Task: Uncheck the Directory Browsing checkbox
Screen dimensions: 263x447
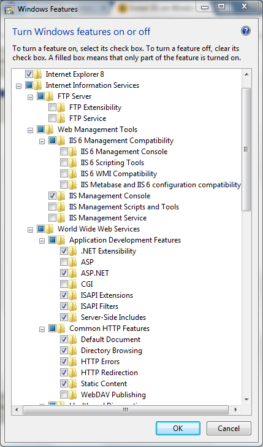Action: pyautogui.click(x=64, y=351)
